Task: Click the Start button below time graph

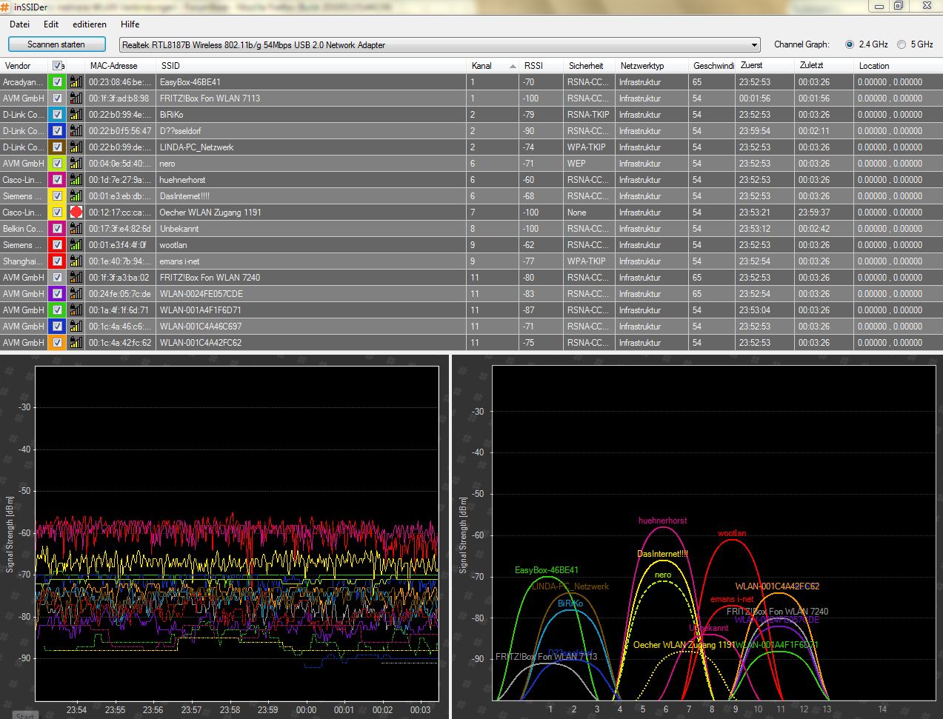Action: pos(24,715)
